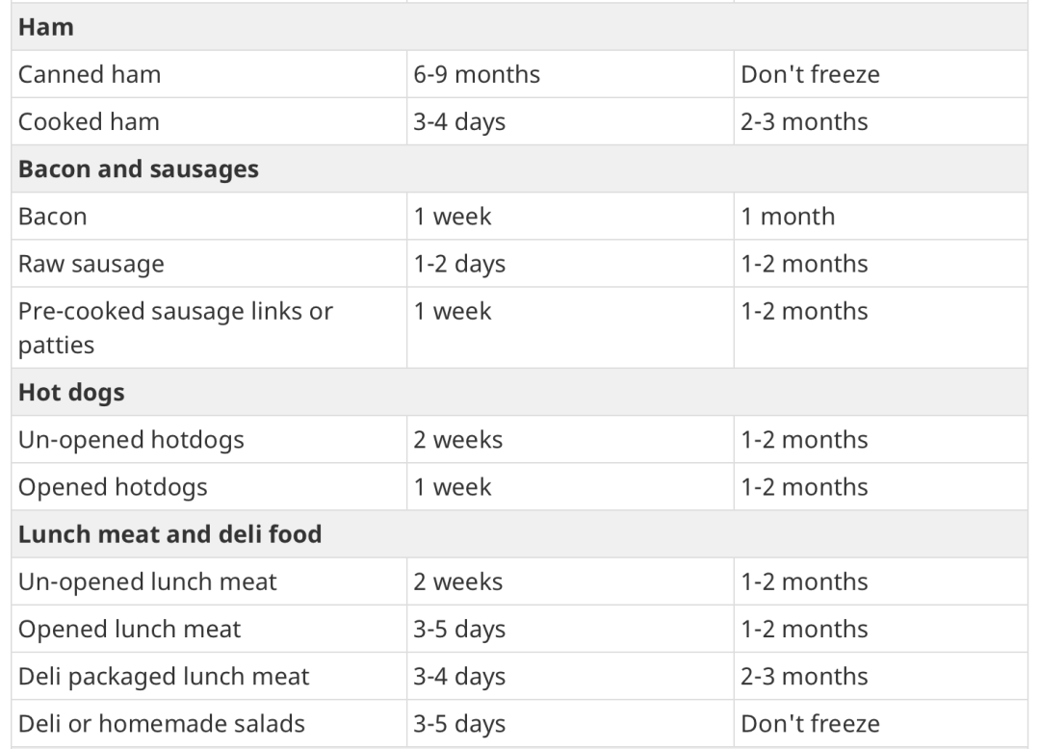Select the Un-opened lunch meat row label
Viewport: 1040px width, 749px height.
tap(147, 581)
